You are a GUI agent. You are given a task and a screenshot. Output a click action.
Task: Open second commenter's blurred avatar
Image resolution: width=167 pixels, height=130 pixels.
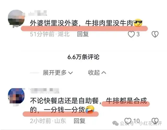click(x=16, y=96)
